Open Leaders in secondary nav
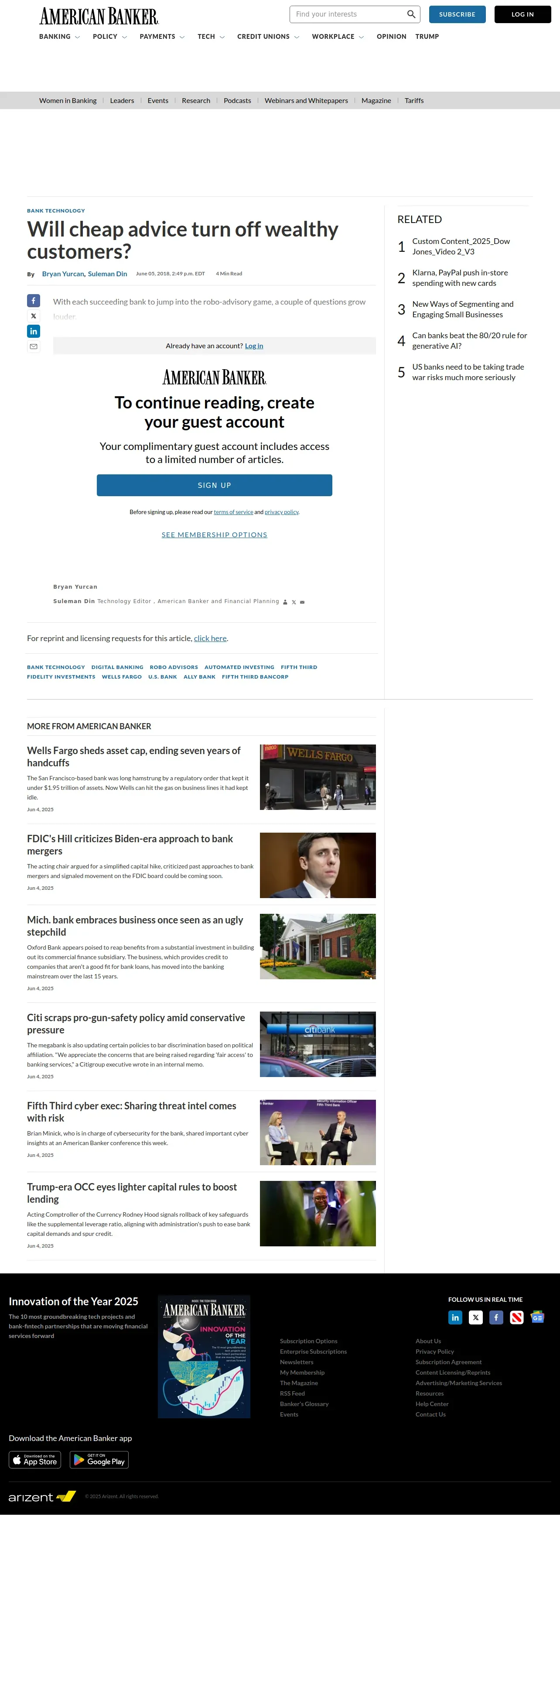This screenshot has height=1681, width=560. click(122, 100)
